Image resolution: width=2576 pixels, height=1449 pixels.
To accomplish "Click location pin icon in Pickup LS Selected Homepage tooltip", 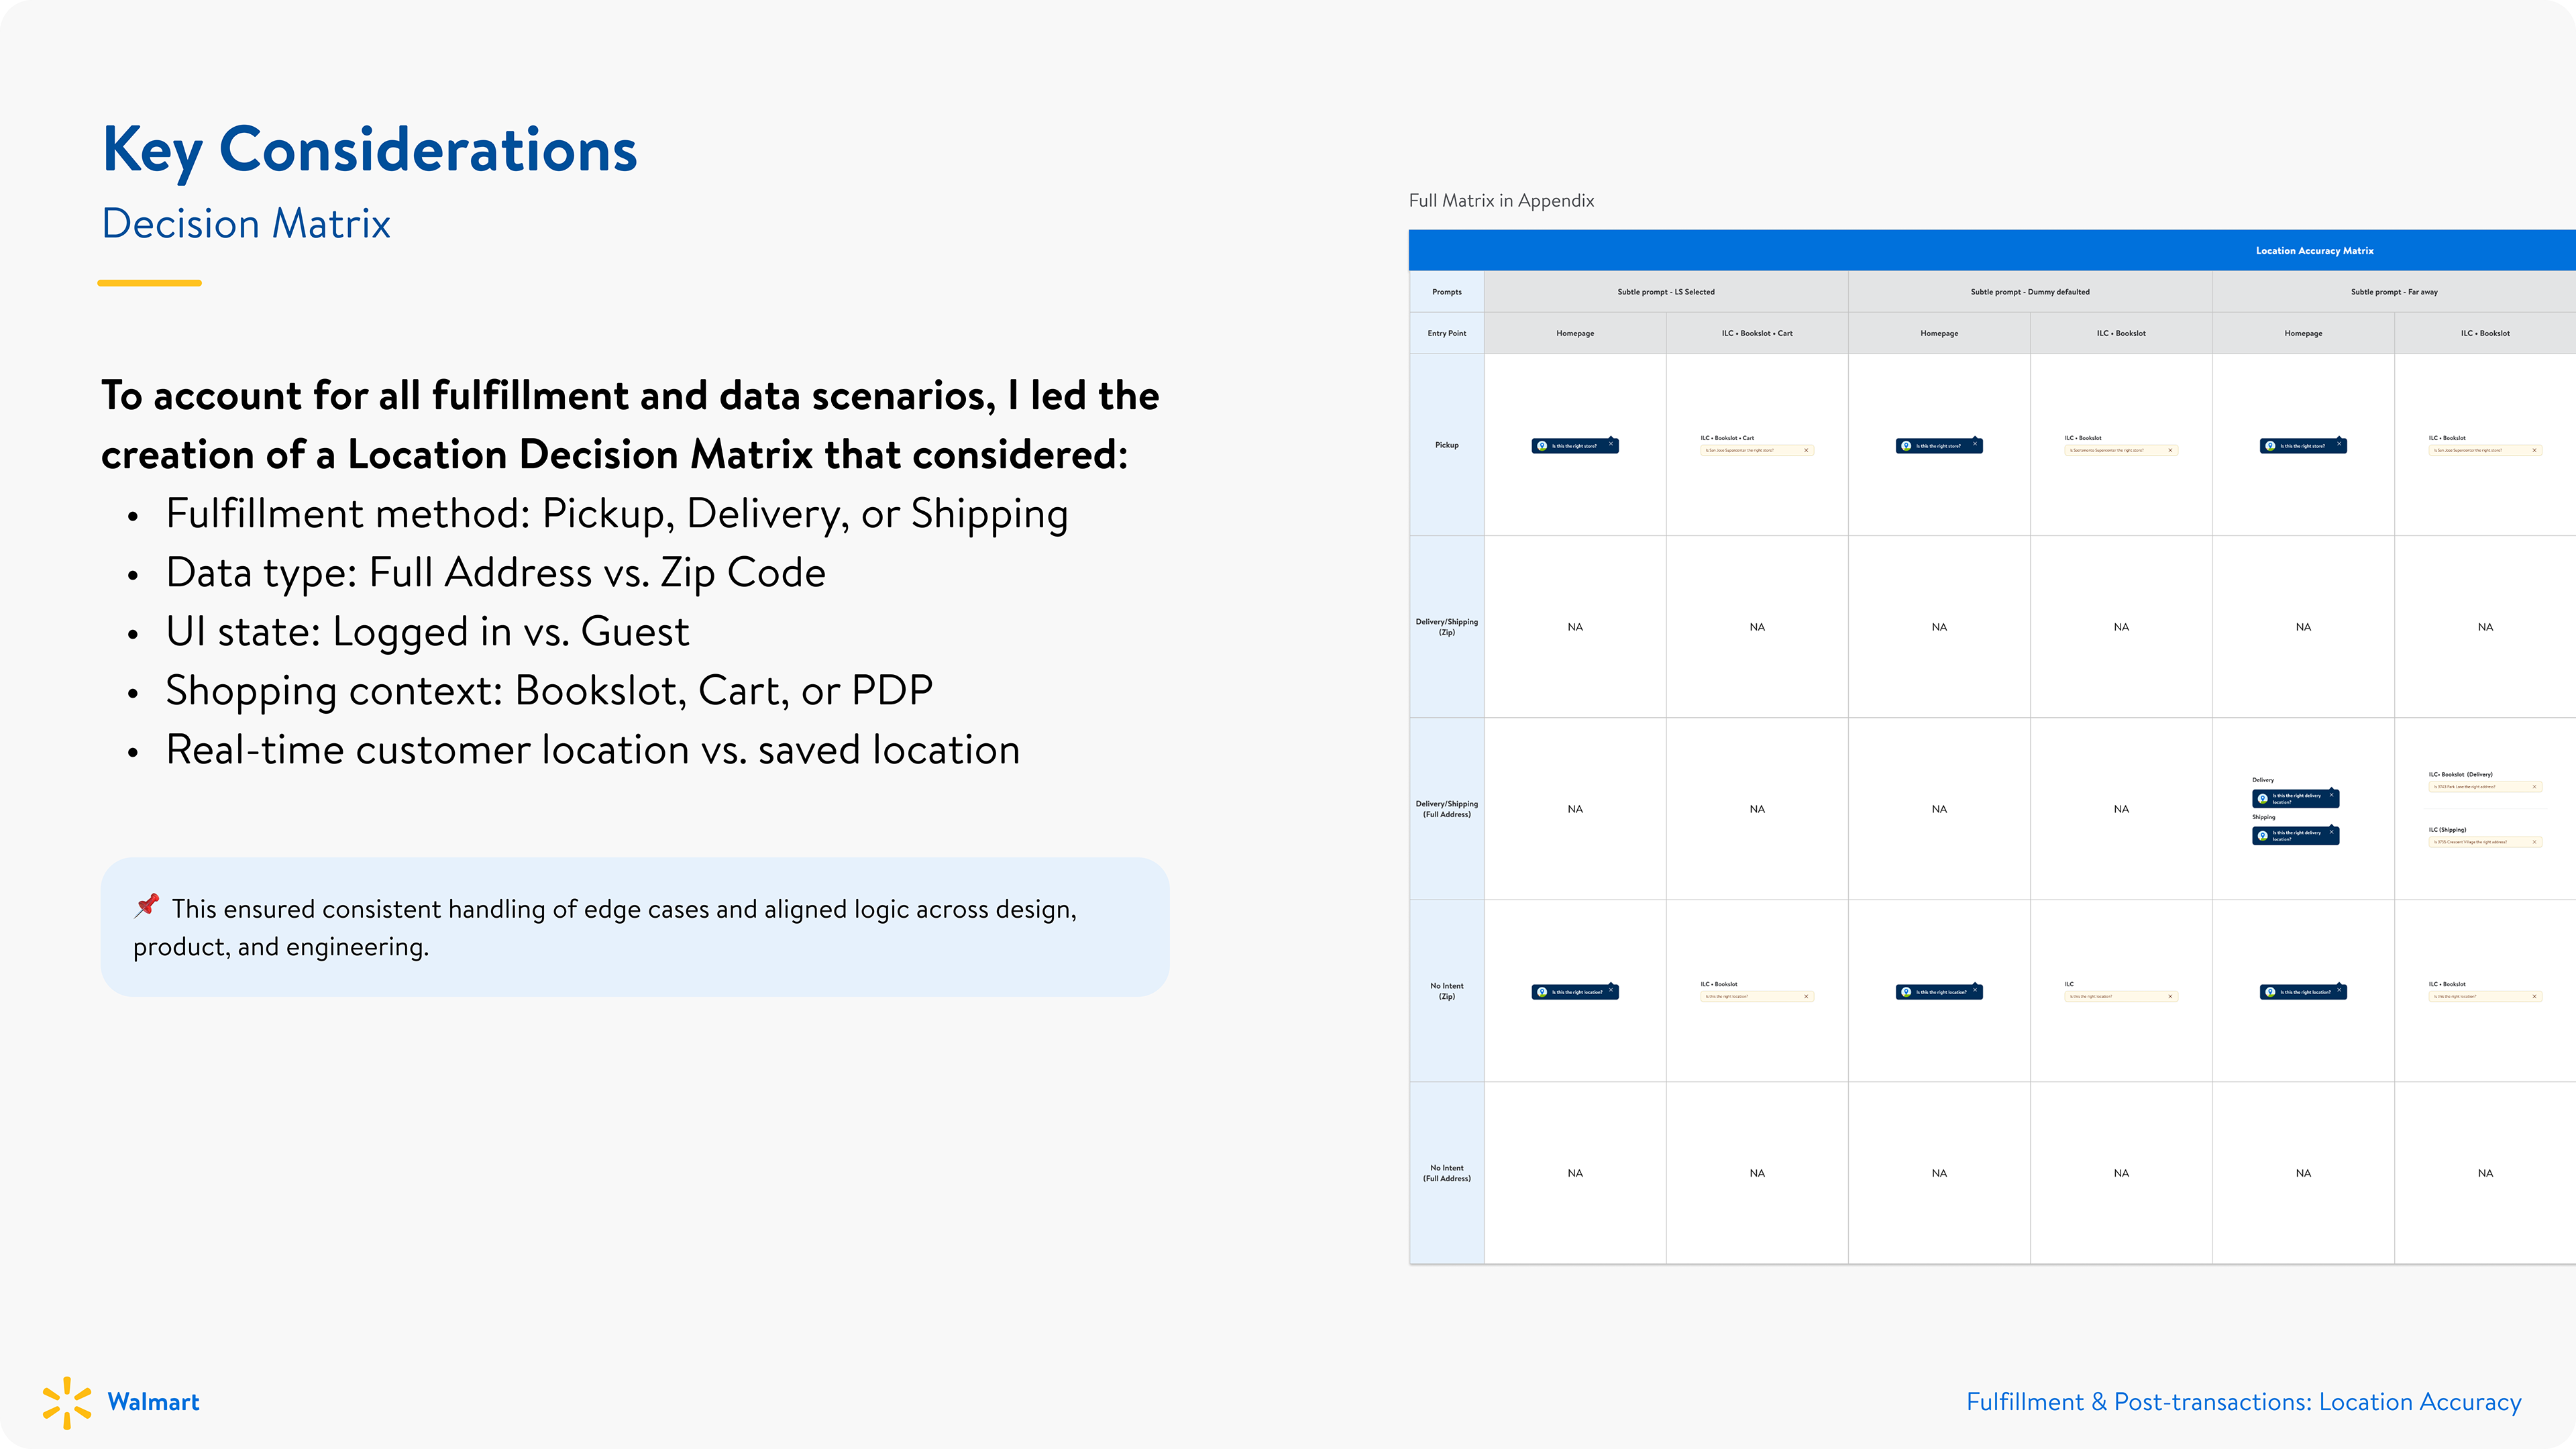I will [x=1542, y=446].
